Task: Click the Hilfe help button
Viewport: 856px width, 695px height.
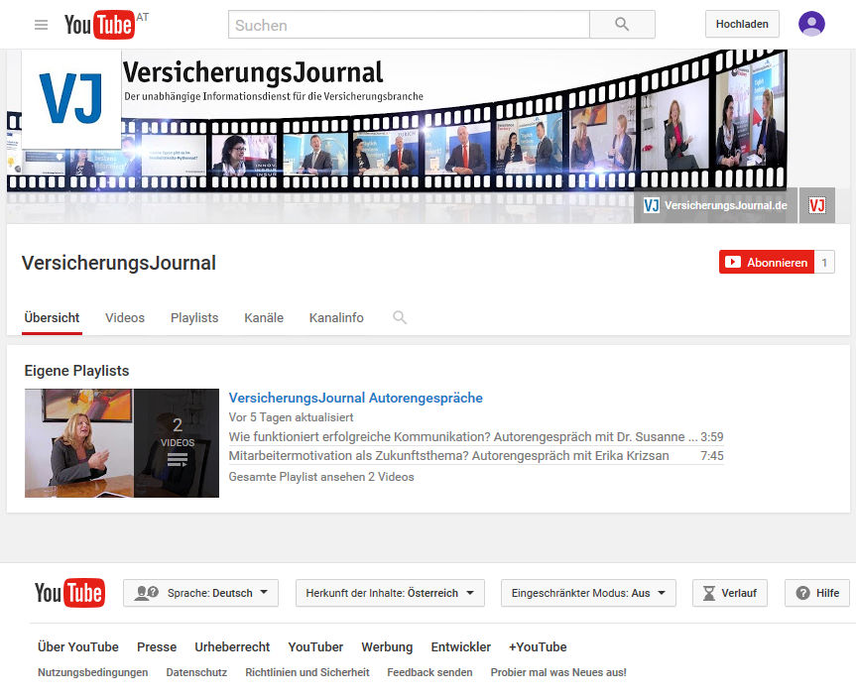Action: click(x=817, y=593)
